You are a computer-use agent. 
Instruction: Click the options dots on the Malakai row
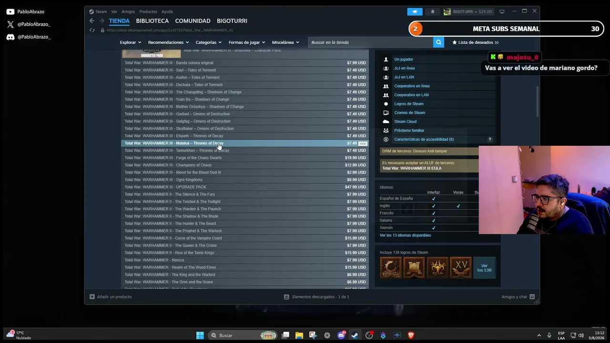pyautogui.click(x=363, y=143)
